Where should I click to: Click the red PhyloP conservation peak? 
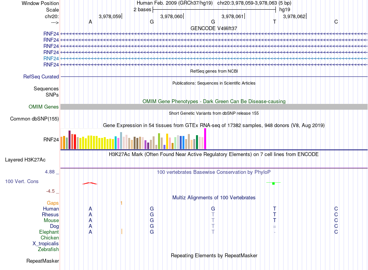[89, 183]
